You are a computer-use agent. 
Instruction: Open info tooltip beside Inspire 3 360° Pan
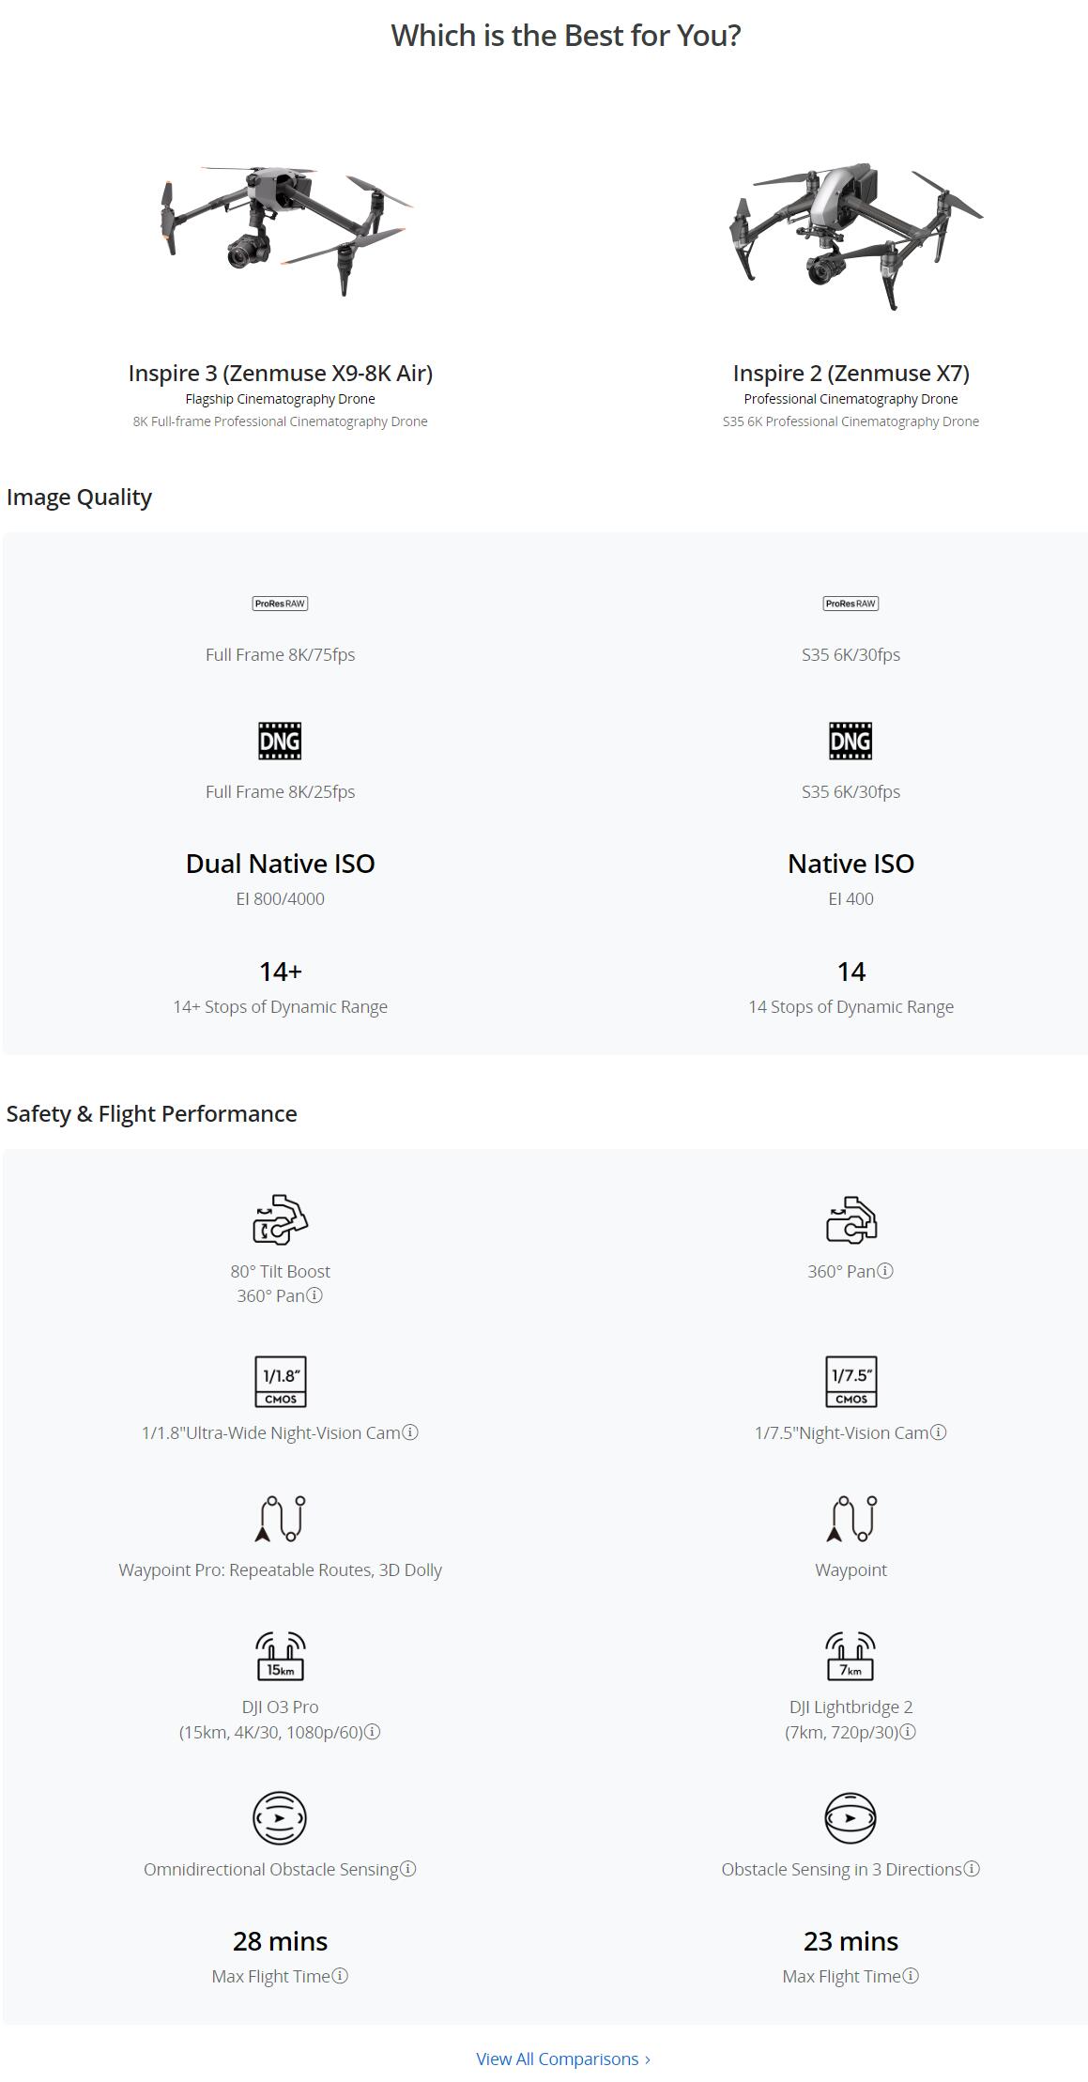[x=315, y=1295]
